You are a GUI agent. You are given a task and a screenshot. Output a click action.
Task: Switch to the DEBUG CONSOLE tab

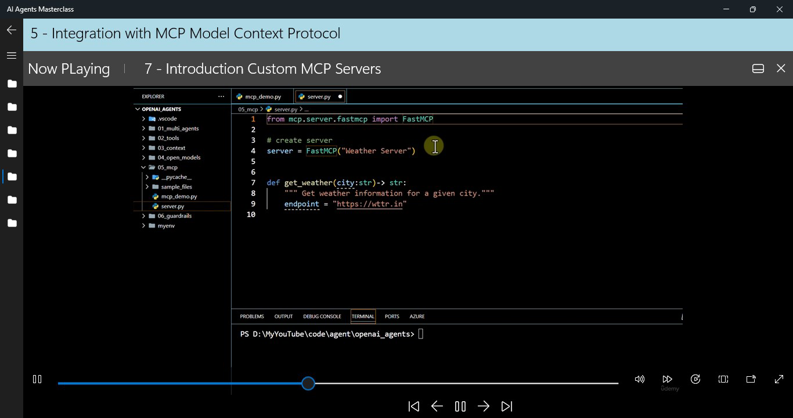coord(322,316)
